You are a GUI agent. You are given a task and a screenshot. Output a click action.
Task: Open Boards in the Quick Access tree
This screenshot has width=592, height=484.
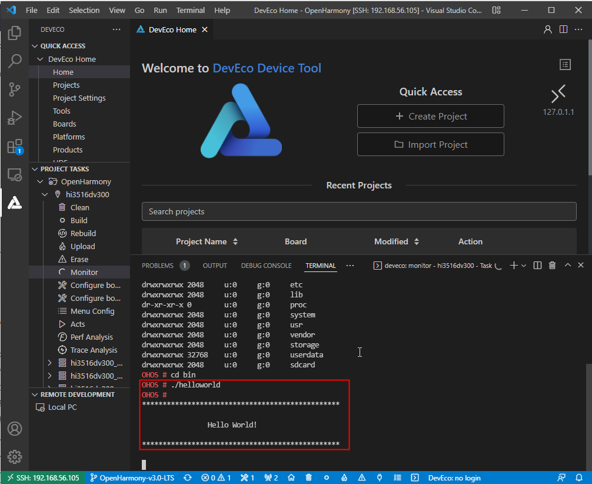point(65,124)
